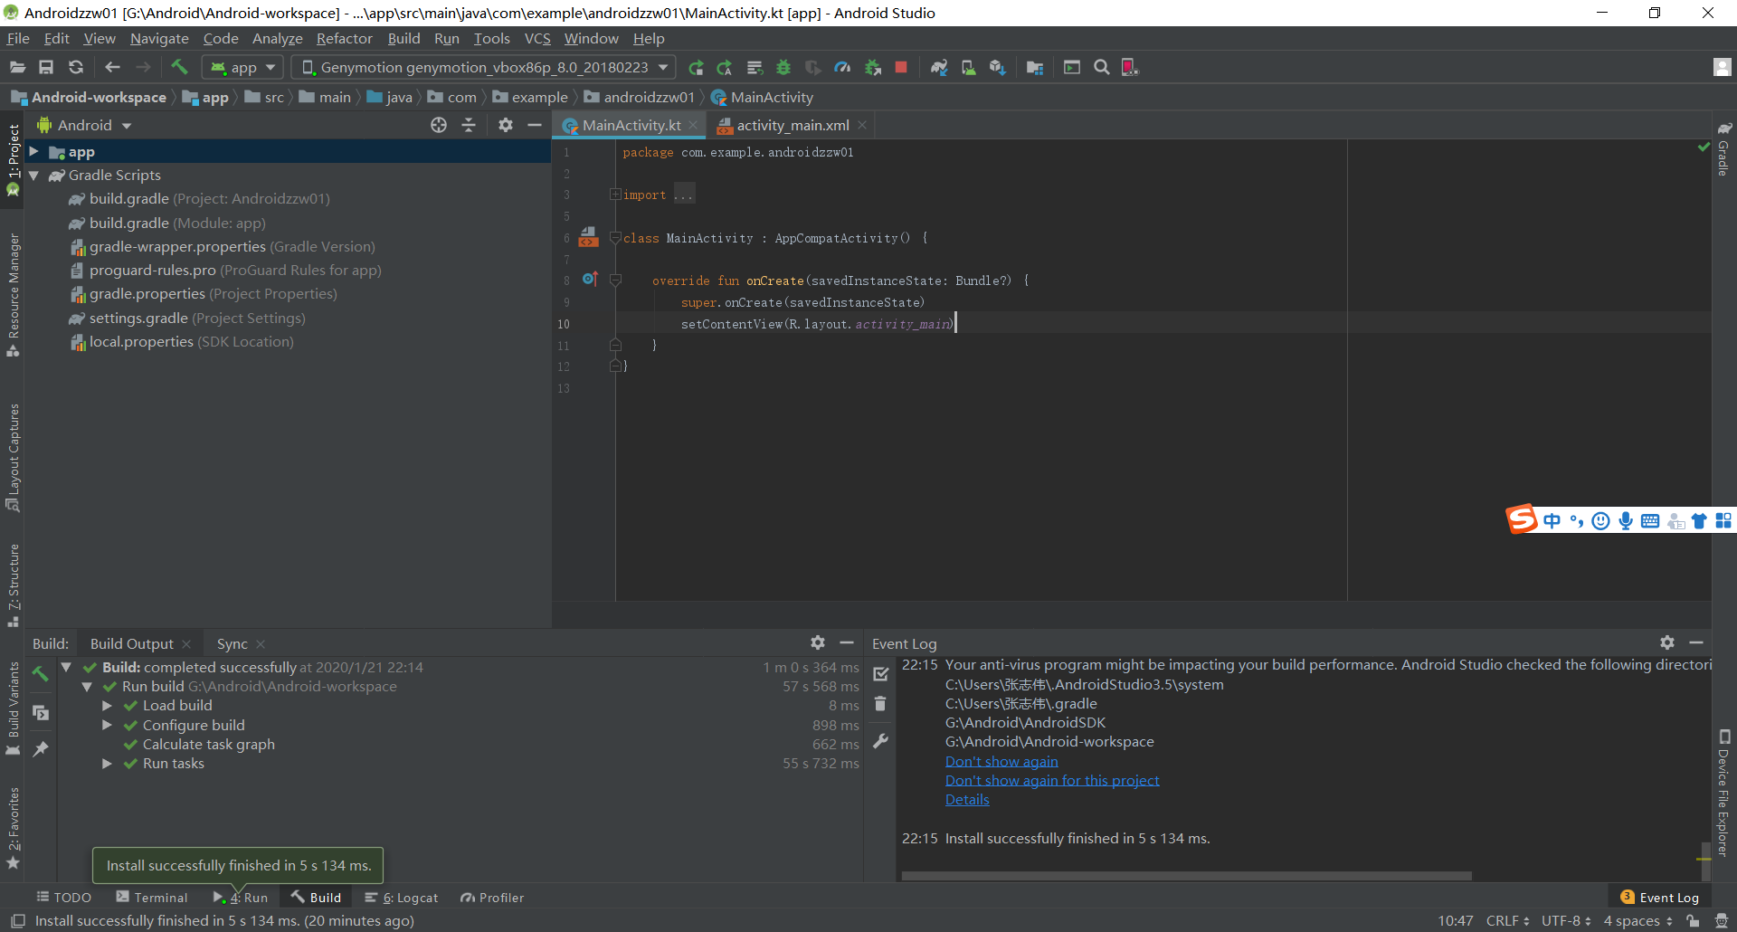Open the Genymotion device selector dropdown
1737x932 pixels.
coord(484,67)
